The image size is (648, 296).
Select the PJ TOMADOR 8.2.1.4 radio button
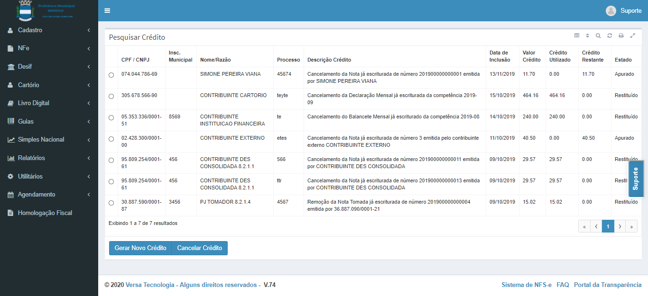click(111, 203)
